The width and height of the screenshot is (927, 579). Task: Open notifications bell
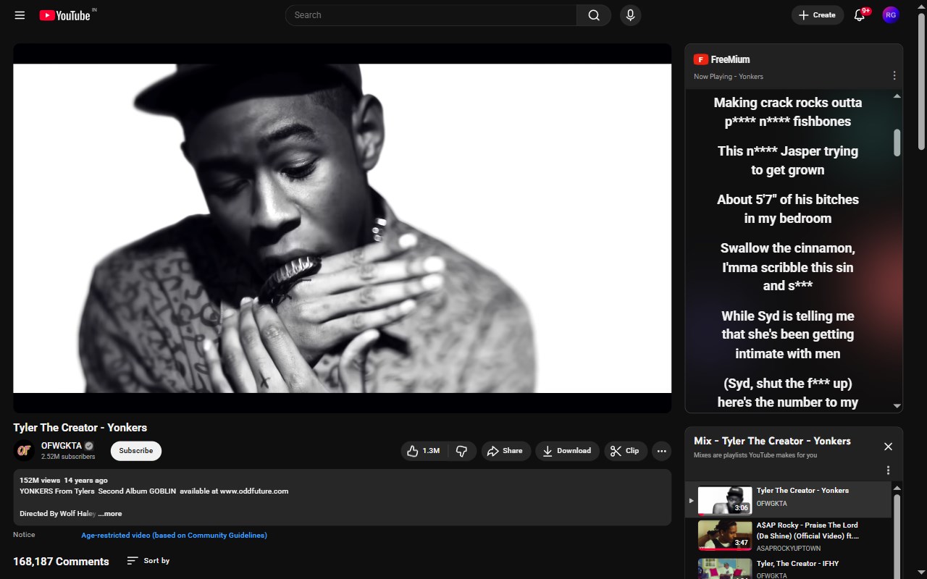(860, 15)
